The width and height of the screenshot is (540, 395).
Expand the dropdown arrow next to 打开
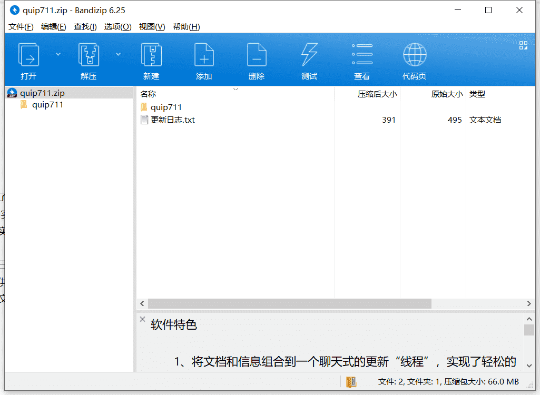pos(58,54)
